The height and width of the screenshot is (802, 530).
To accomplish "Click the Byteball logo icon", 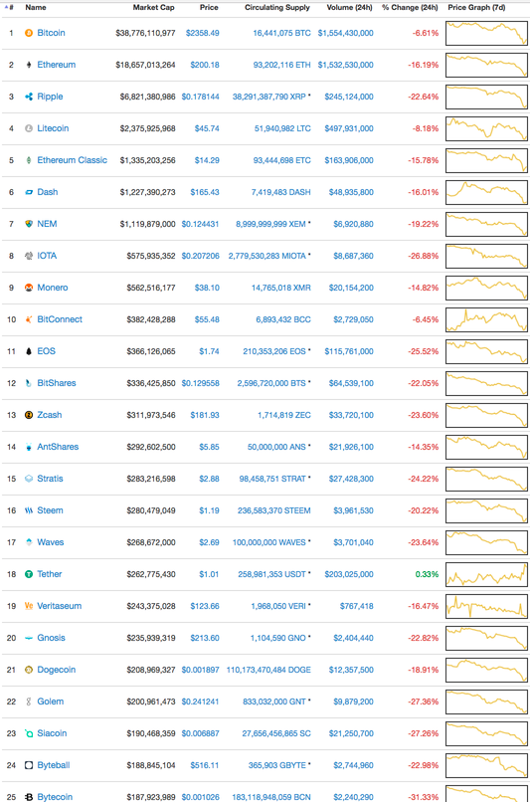I will (29, 765).
